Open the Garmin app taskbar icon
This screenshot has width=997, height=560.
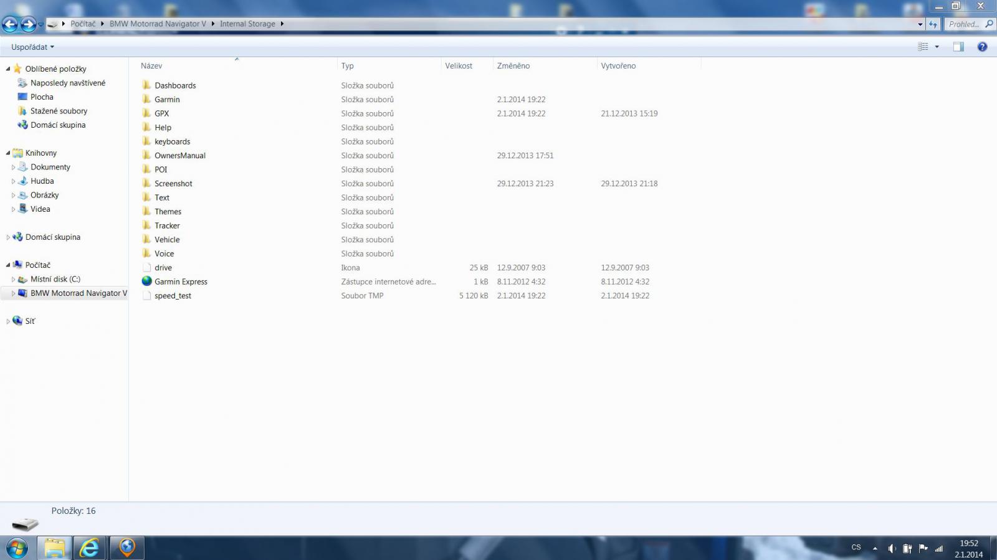127,548
